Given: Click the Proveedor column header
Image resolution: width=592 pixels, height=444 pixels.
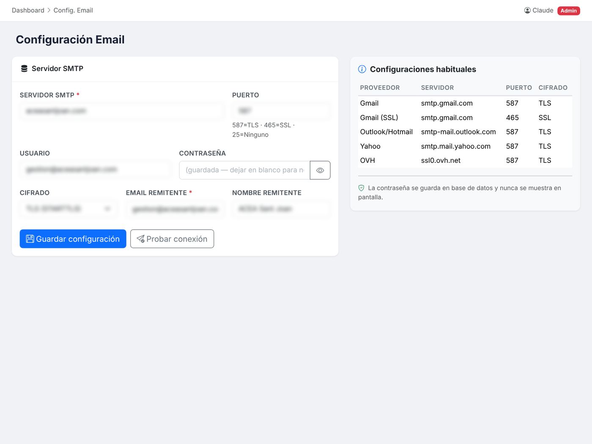Looking at the screenshot, I should click(380, 88).
